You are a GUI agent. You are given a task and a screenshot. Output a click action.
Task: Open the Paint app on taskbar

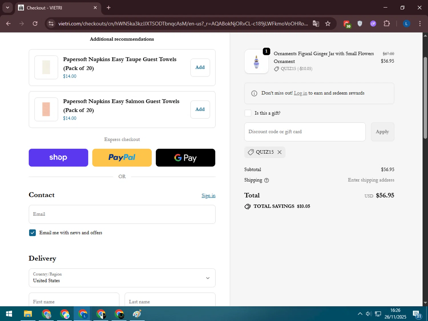click(x=137, y=314)
